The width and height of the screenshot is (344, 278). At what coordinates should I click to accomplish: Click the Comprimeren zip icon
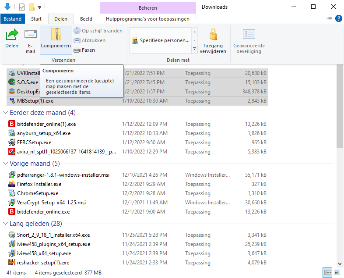coord(56,35)
